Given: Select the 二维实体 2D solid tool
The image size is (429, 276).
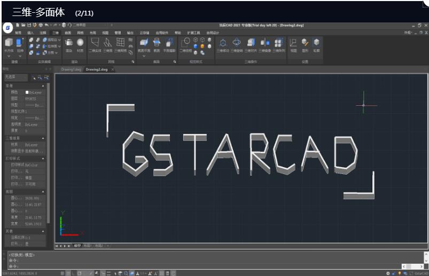Looking at the screenshot, I should (x=95, y=45).
